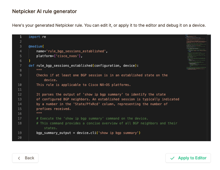Click line number 1 in the gutter

point(20,37)
